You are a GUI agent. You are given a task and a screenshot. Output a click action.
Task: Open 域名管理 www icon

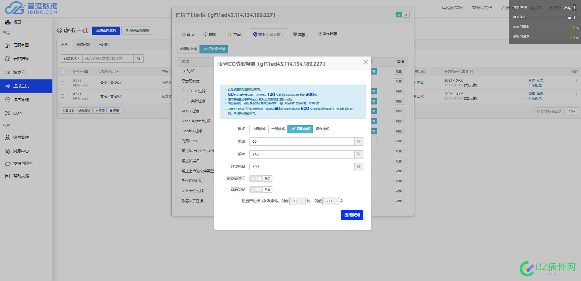click(8, 100)
